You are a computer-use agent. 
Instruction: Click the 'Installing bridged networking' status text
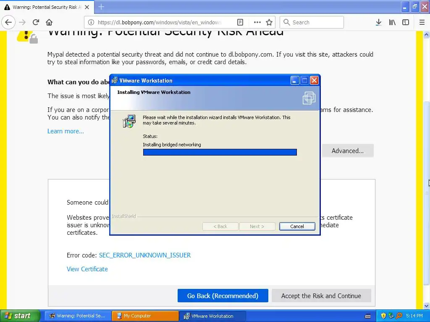point(172,145)
